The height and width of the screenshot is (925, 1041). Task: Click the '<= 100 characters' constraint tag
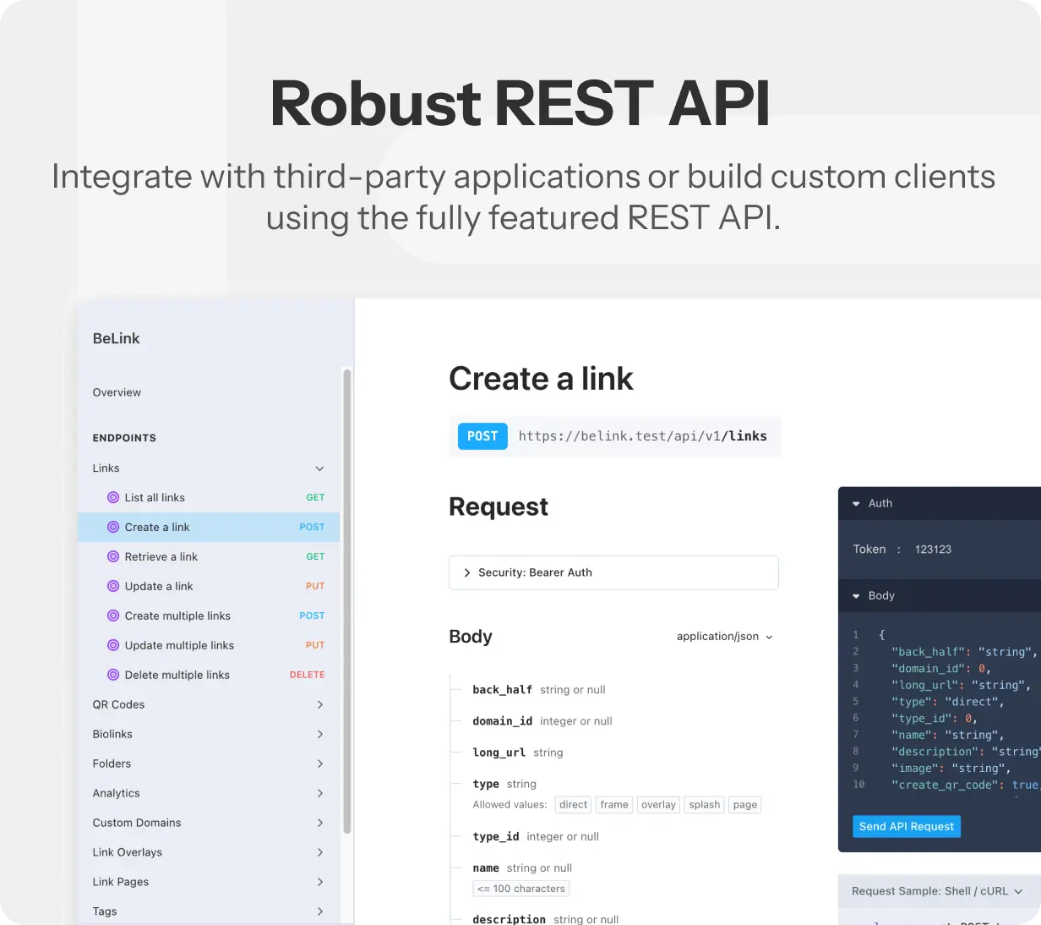pyautogui.click(x=521, y=889)
